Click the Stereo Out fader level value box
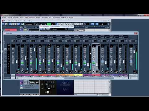149x111 pixels. 135,72
